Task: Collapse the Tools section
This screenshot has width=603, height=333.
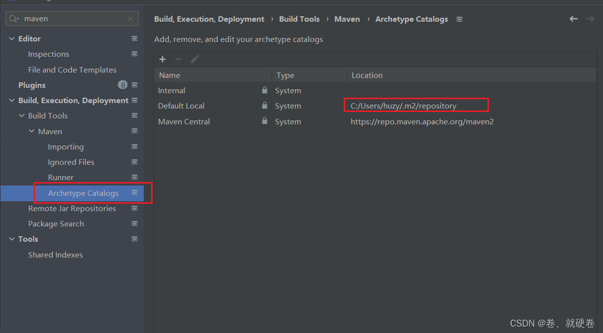Action: [11, 239]
